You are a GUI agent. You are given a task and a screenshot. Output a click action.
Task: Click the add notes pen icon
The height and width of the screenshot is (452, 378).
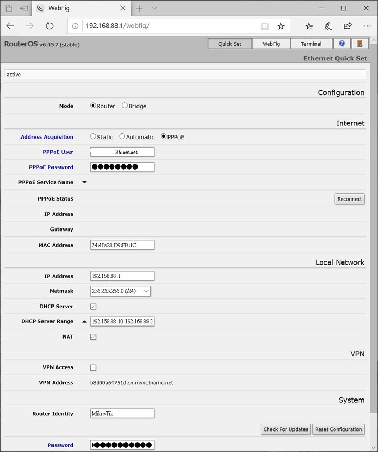[x=328, y=26]
